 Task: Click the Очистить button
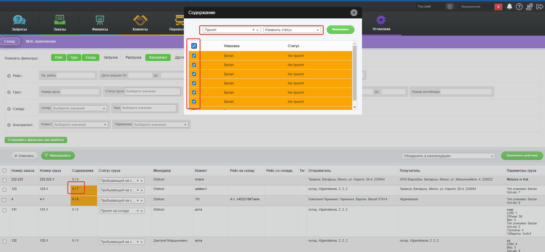[x=25, y=156]
